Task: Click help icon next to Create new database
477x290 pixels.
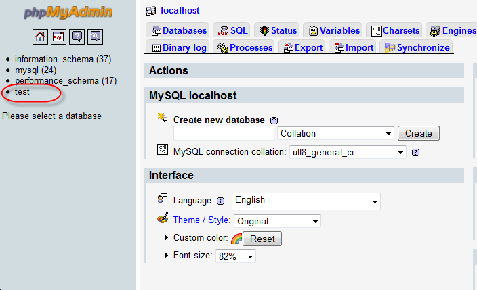Action: 274,120
